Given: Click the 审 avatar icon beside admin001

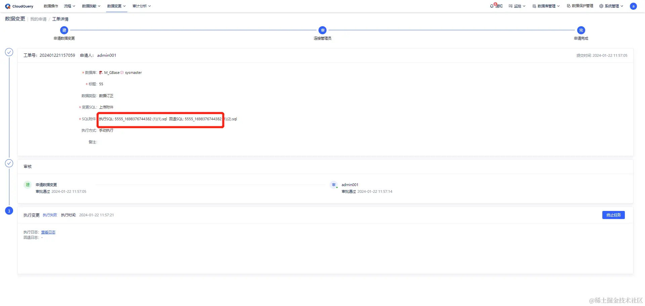Looking at the screenshot, I should tap(334, 185).
